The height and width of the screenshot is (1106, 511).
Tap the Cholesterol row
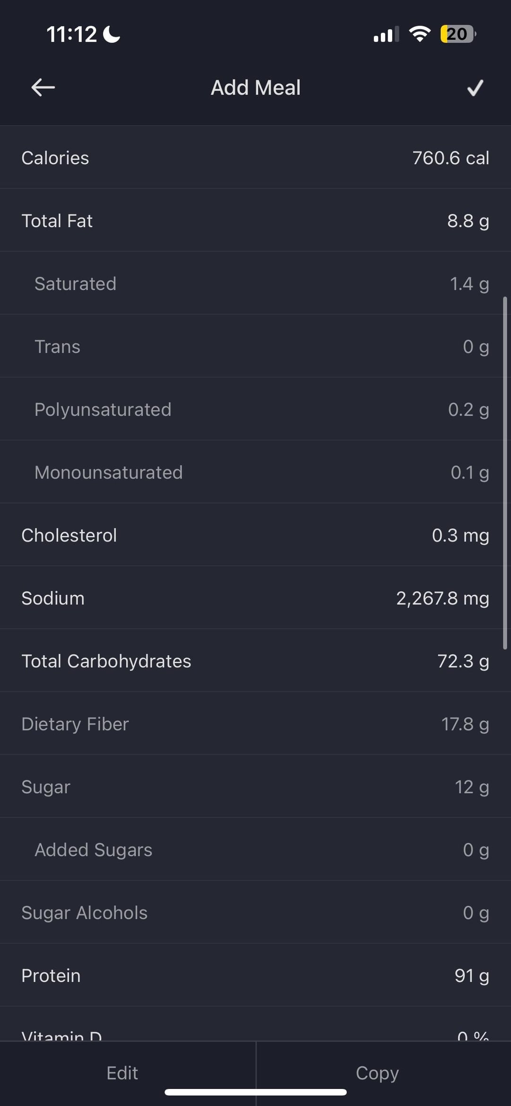point(255,535)
